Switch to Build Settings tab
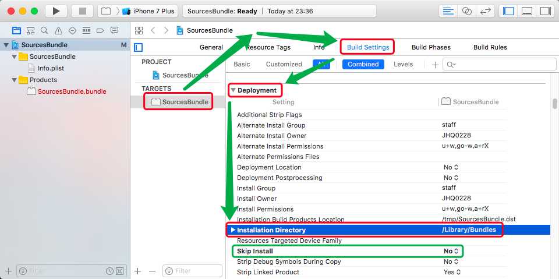 coord(368,47)
